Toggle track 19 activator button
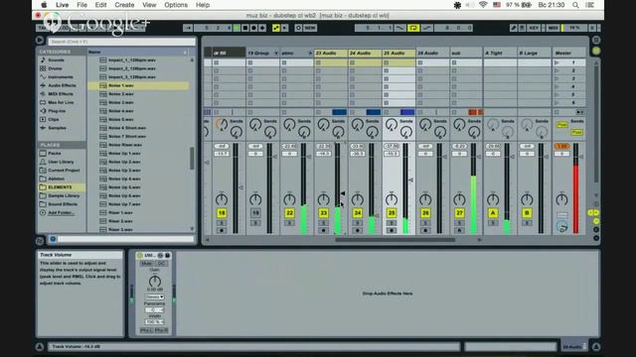The width and height of the screenshot is (636, 357). 255,213
